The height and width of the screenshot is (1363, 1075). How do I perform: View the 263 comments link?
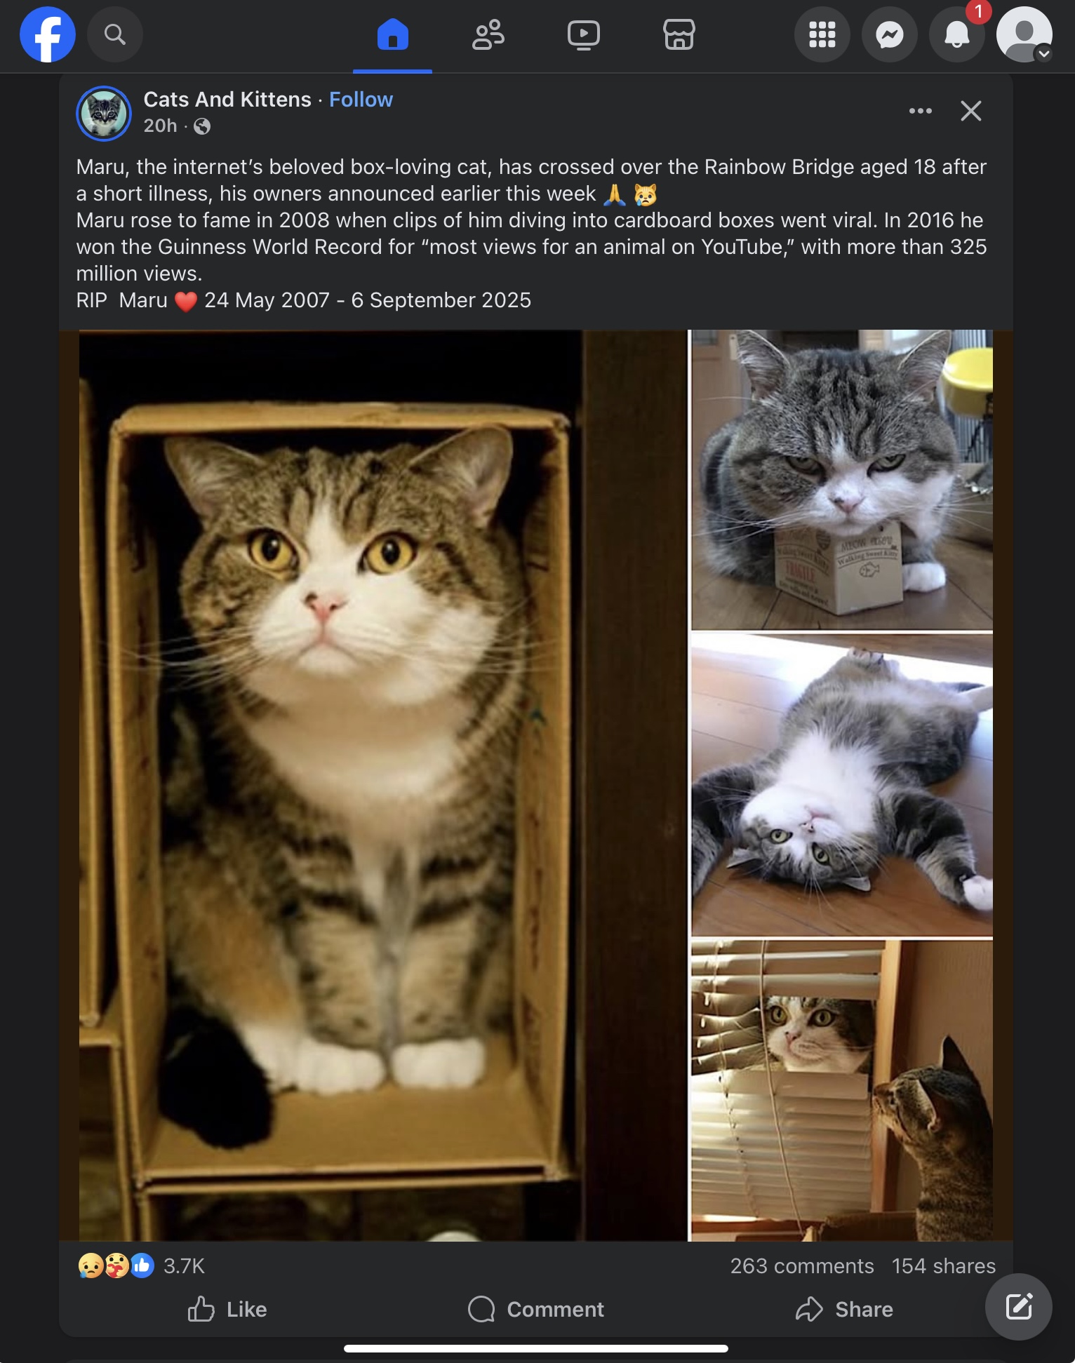[x=802, y=1265]
